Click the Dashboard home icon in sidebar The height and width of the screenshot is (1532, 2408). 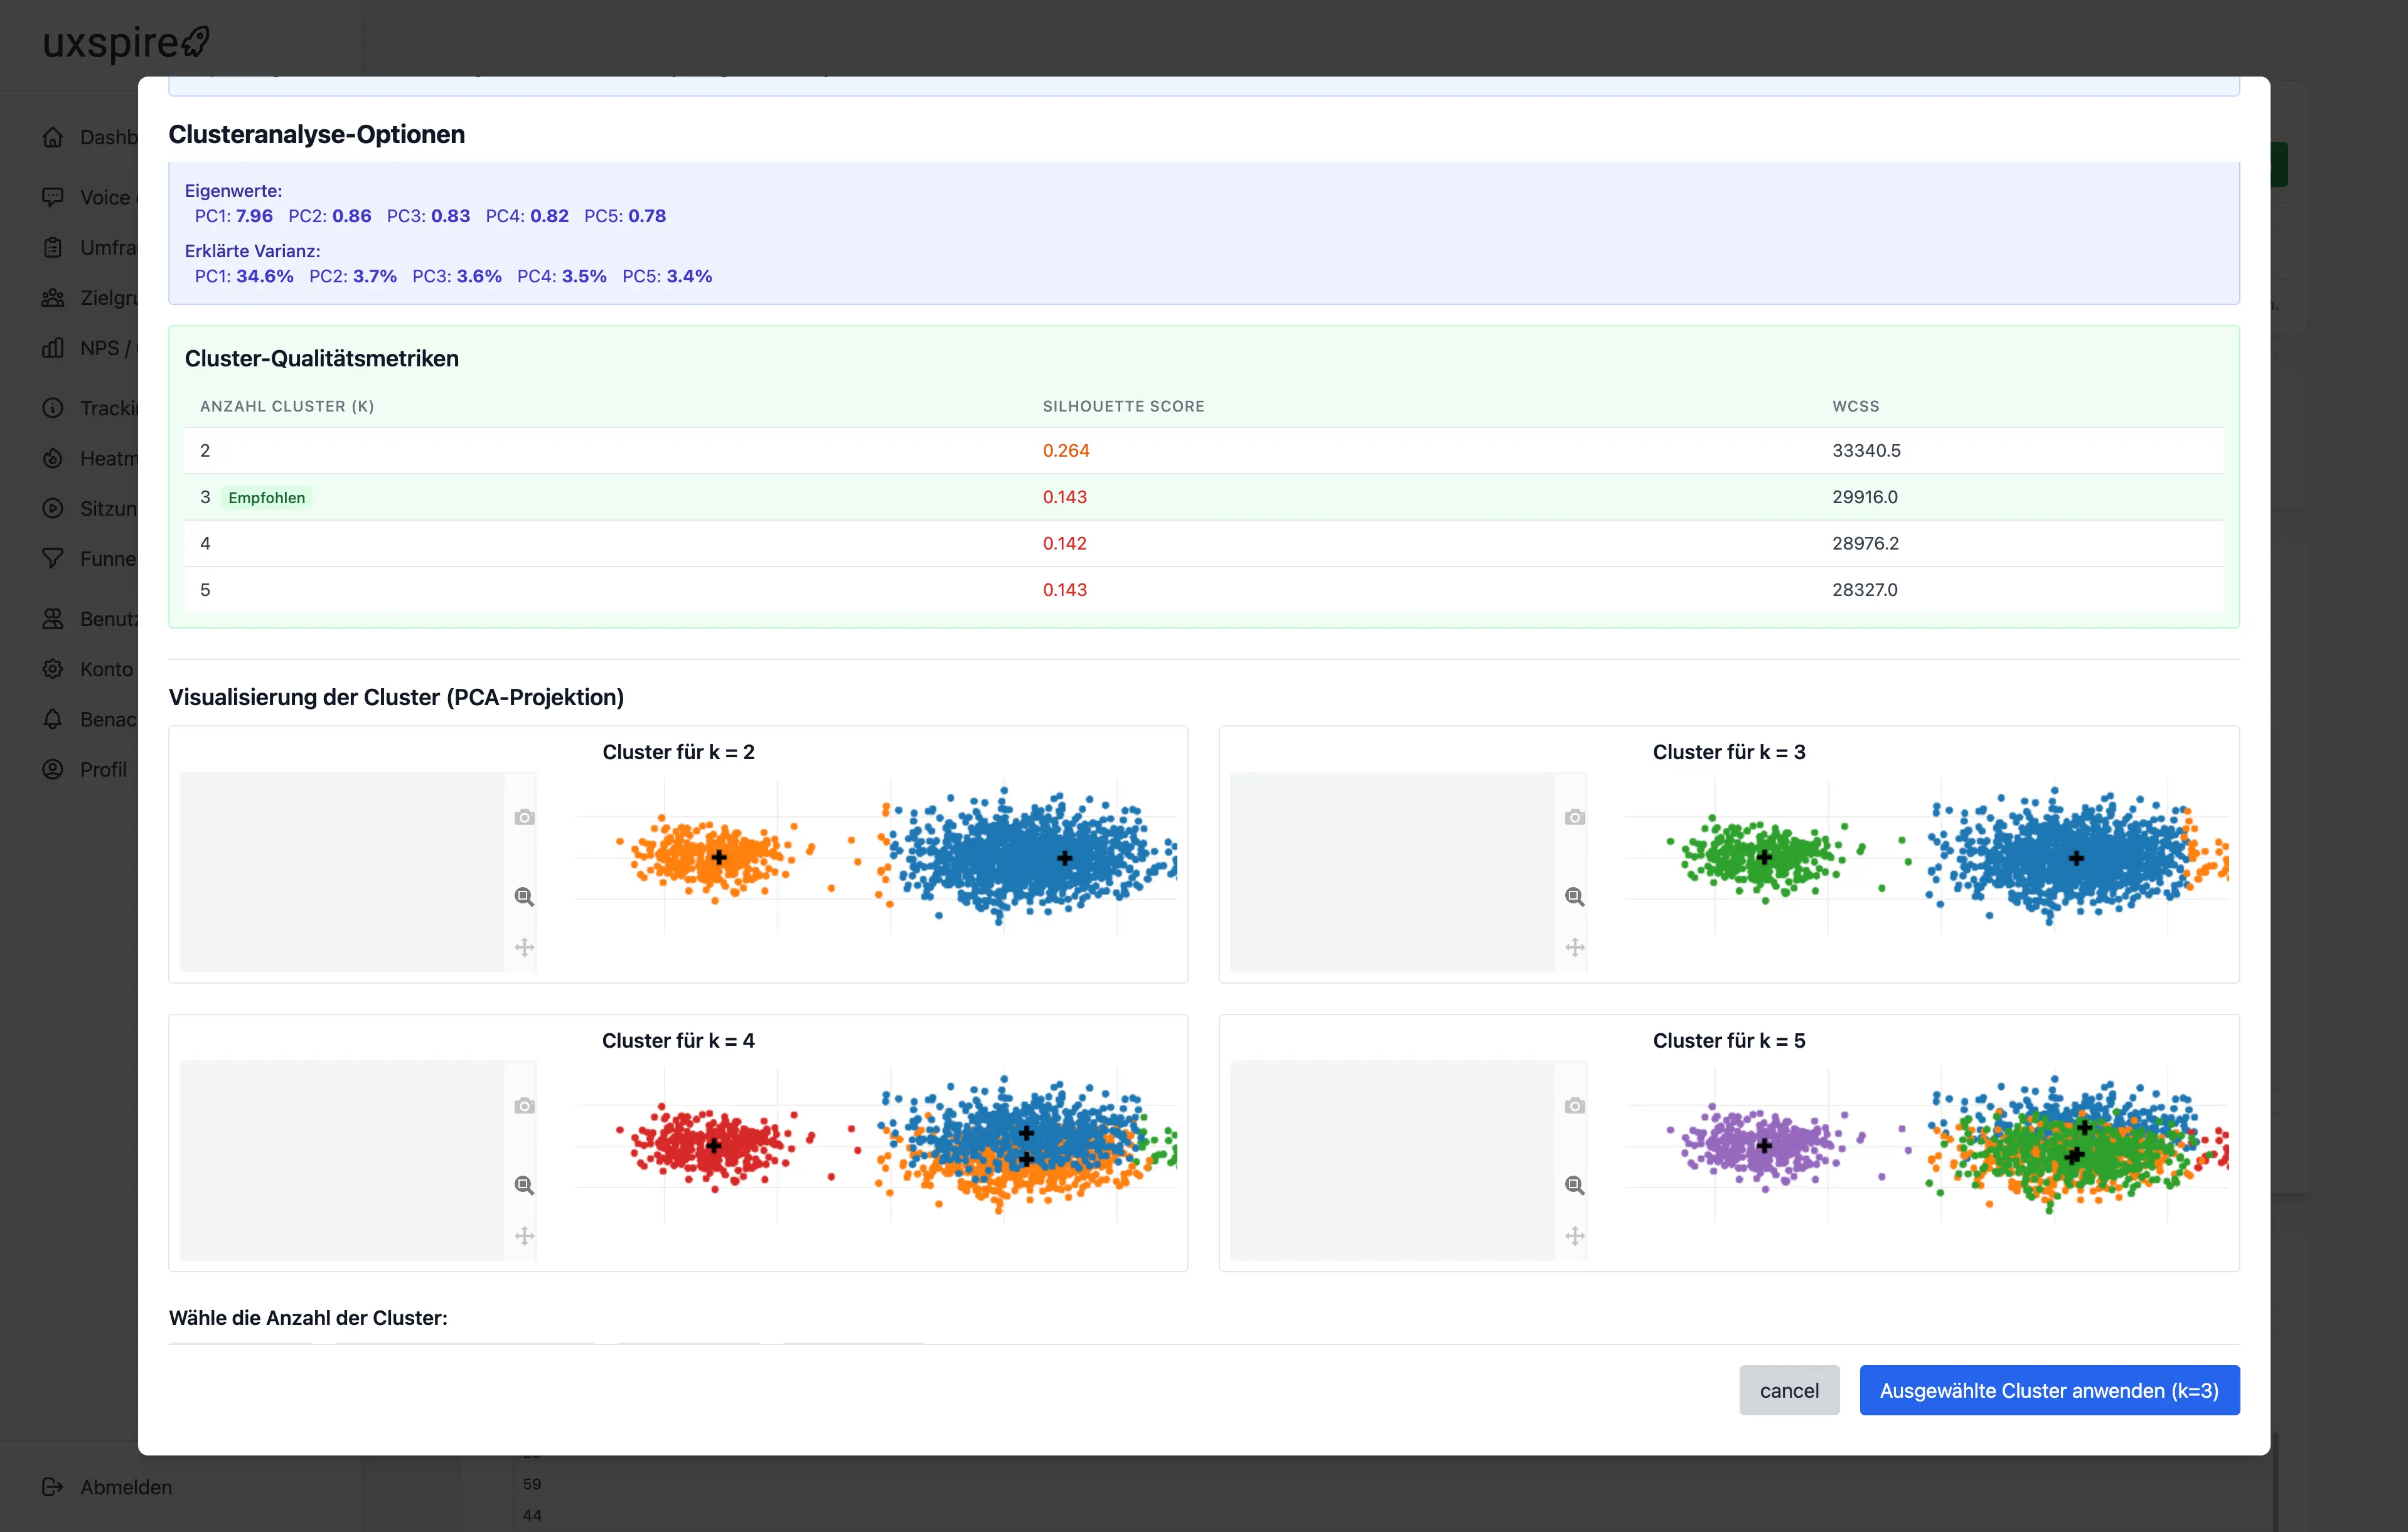pyautogui.click(x=53, y=137)
